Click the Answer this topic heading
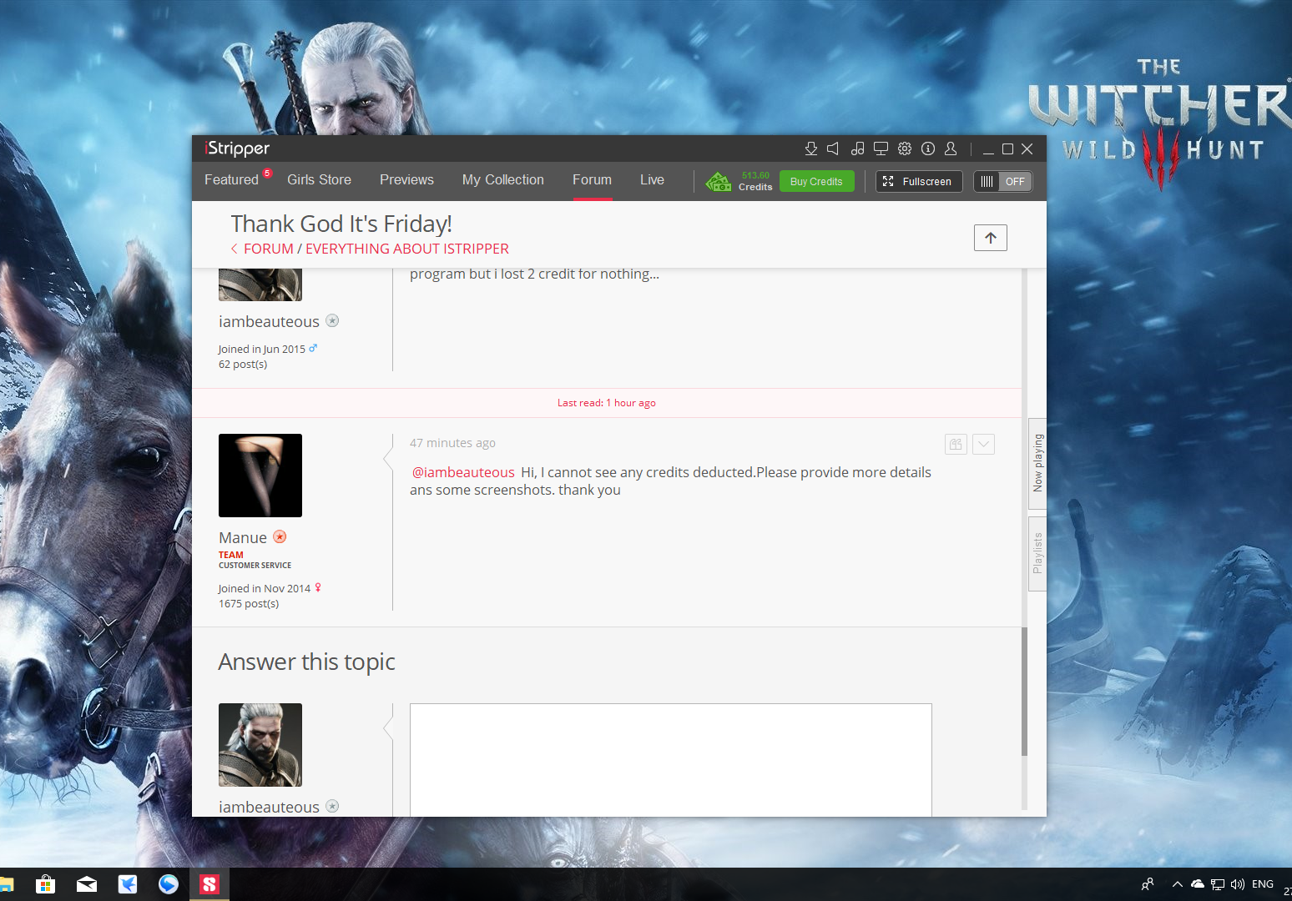 pyautogui.click(x=307, y=662)
